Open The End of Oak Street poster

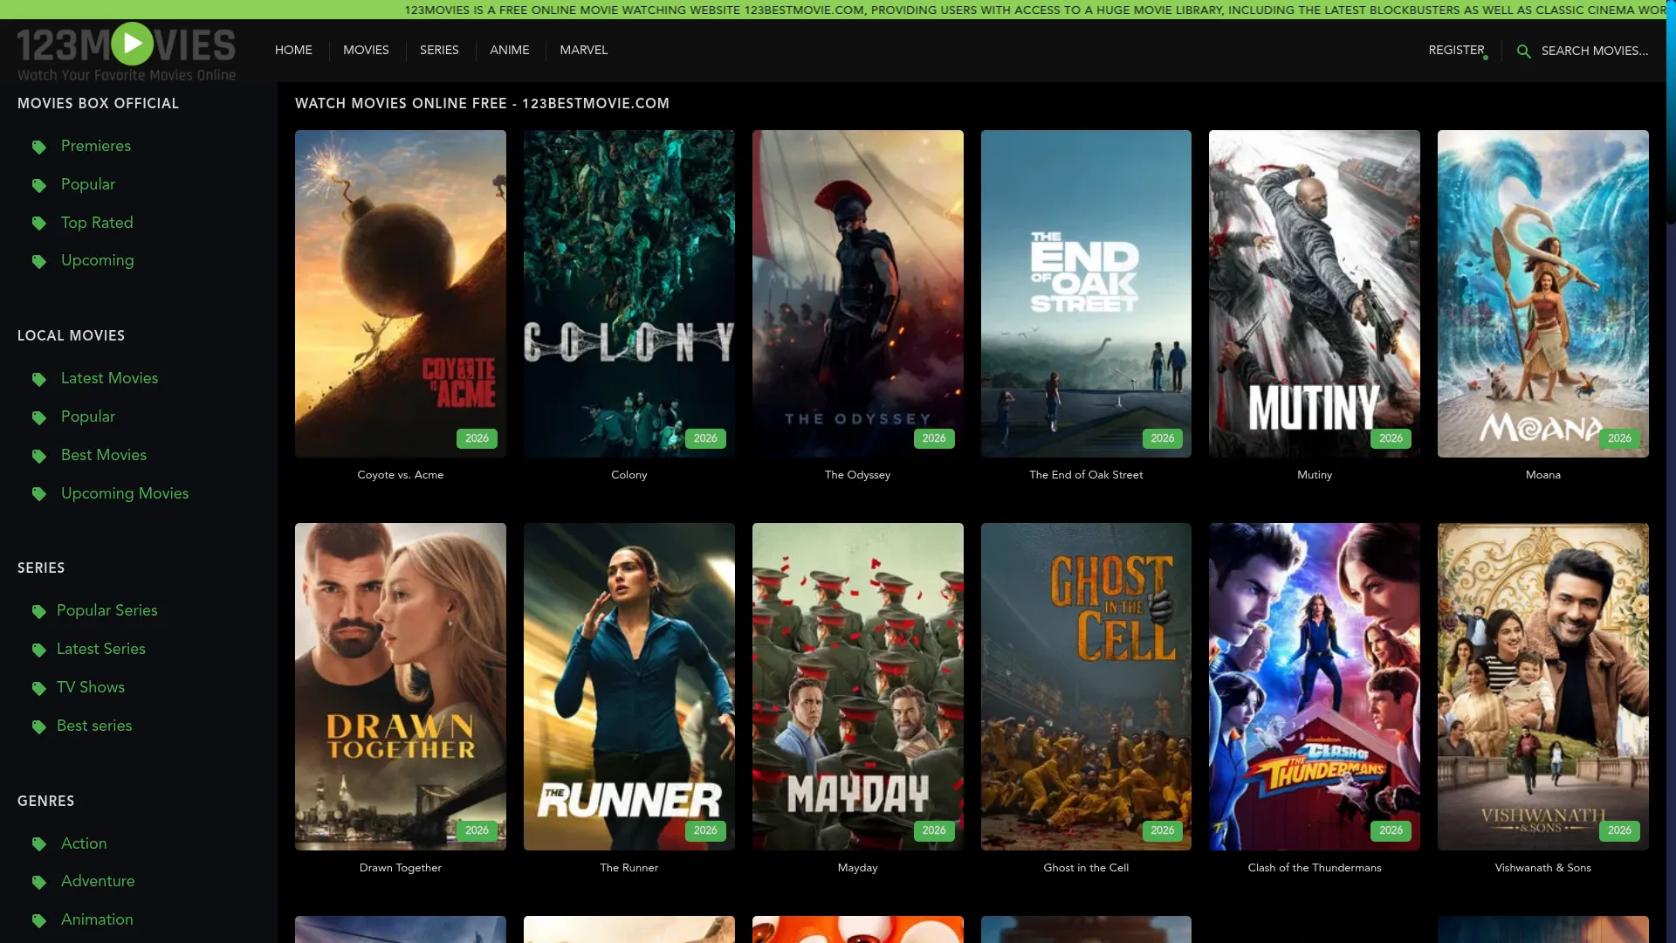click(1086, 293)
